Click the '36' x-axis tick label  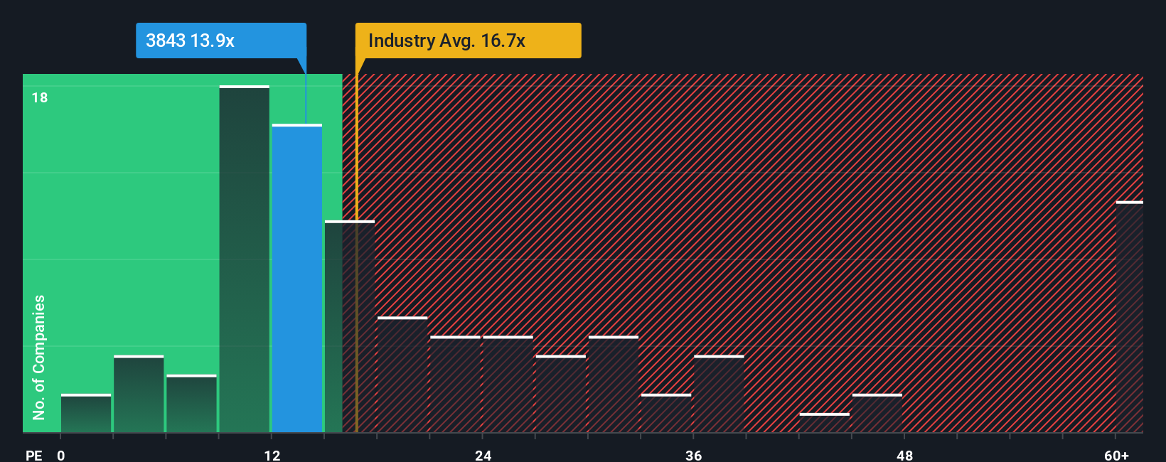click(694, 455)
